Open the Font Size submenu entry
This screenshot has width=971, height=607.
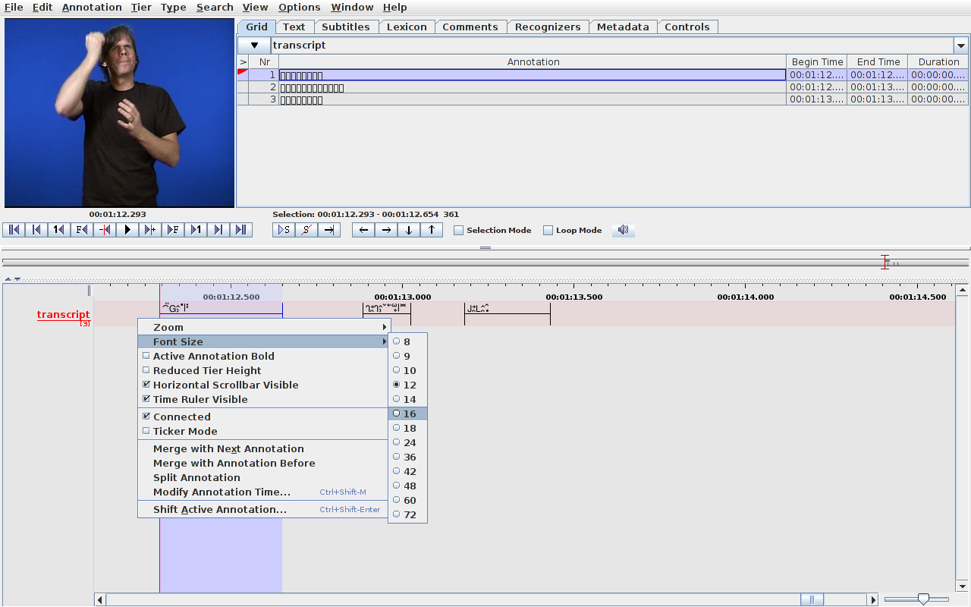[262, 342]
